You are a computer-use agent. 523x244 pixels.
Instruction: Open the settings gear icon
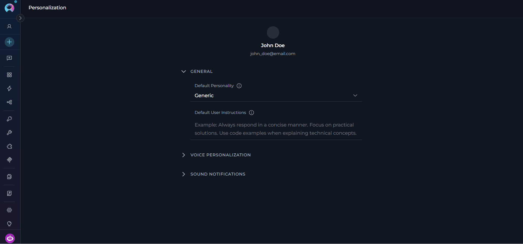[x=9, y=210]
